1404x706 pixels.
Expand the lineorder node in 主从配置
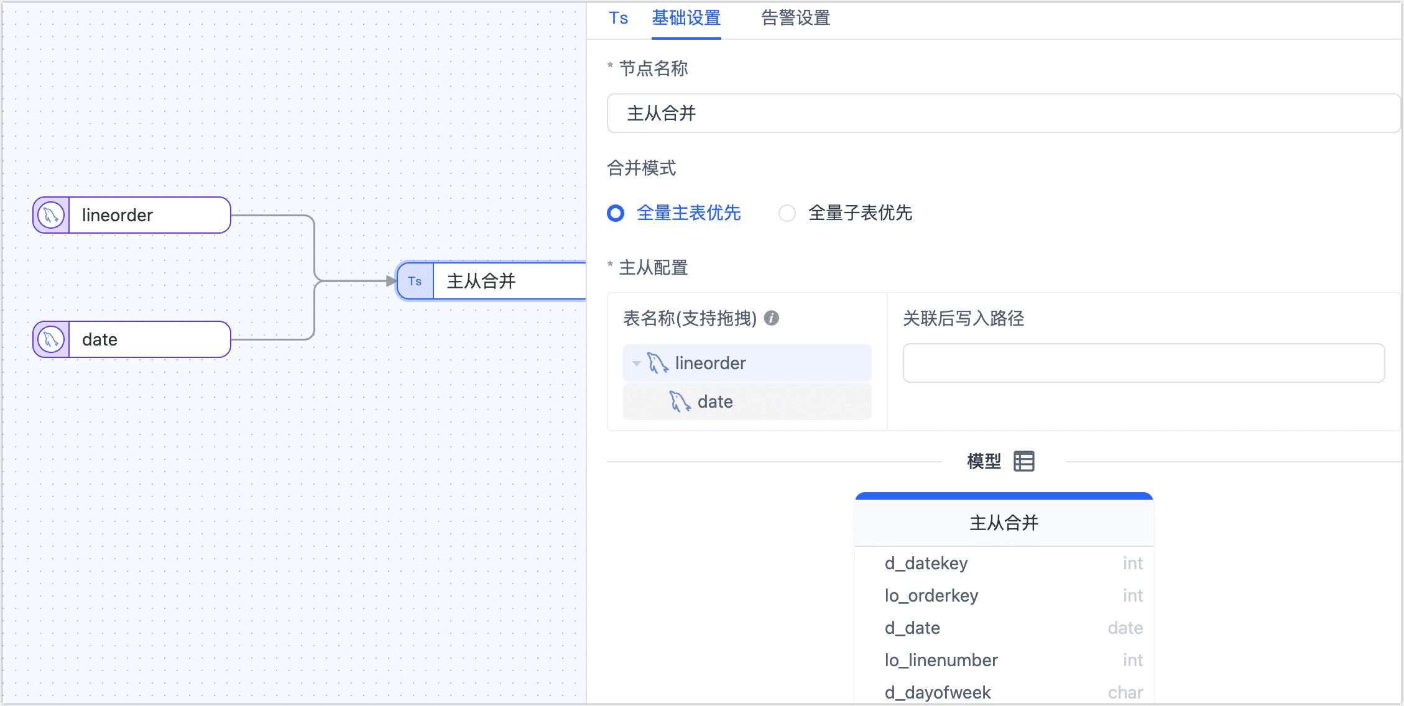[637, 362]
